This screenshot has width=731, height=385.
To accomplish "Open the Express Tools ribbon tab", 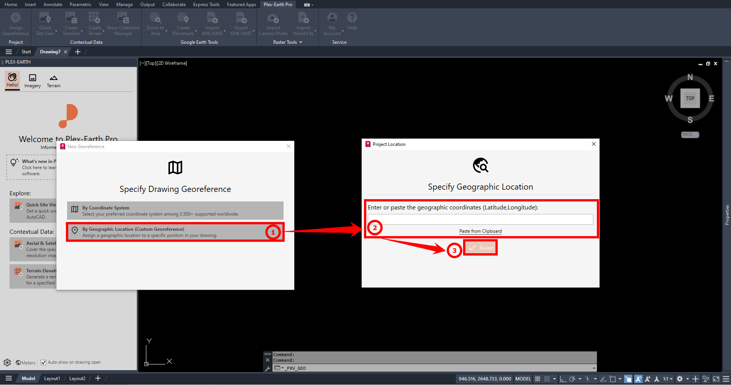I will (206, 5).
